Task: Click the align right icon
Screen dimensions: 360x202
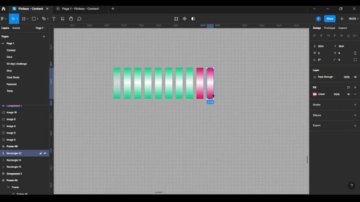Action: (x=328, y=36)
